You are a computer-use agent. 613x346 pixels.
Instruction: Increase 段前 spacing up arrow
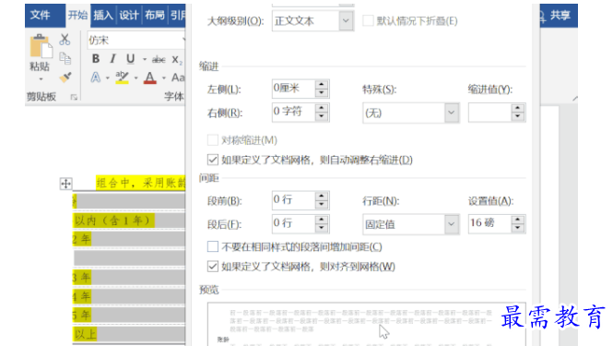pos(322,196)
